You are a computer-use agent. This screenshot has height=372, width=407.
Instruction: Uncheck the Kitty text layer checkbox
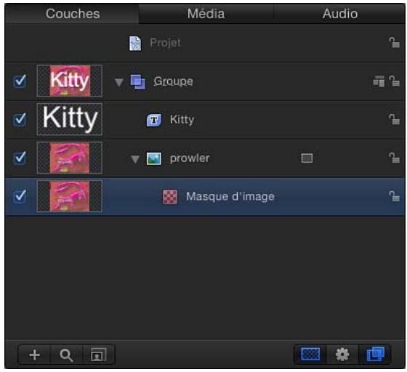tap(20, 119)
